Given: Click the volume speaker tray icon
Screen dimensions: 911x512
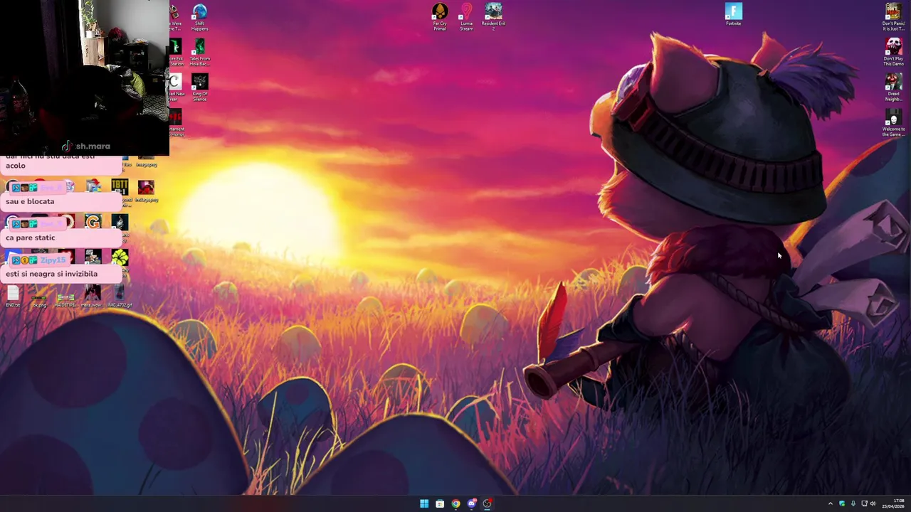Looking at the screenshot, I should coord(873,503).
